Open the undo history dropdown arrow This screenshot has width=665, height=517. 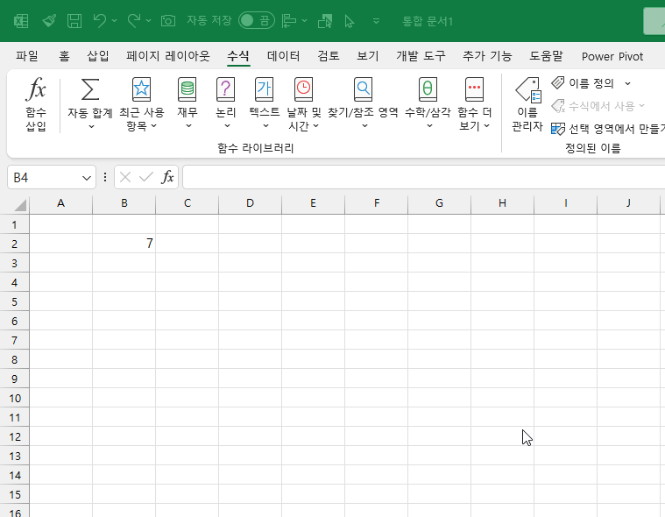tap(115, 20)
